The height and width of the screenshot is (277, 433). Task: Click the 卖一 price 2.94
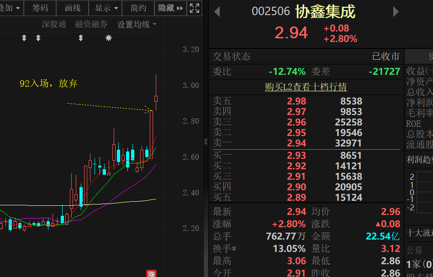[x=296, y=143]
